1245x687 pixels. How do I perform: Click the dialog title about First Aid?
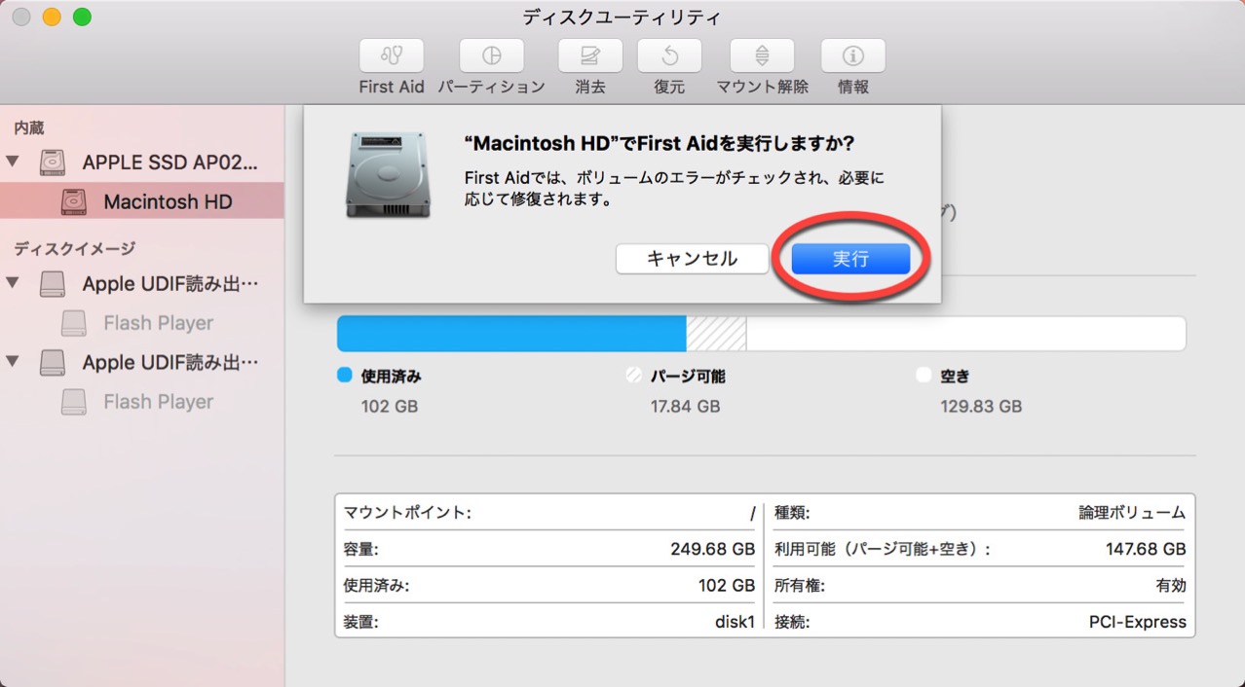click(660, 143)
